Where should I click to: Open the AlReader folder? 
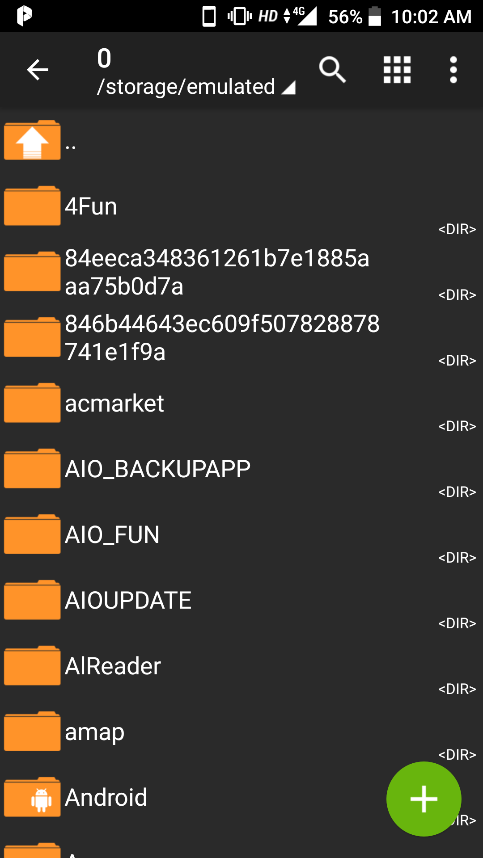tap(113, 666)
